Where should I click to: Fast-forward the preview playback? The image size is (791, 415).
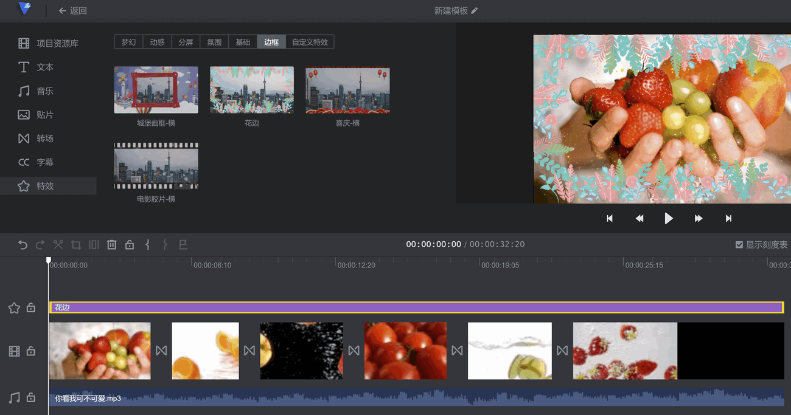[x=699, y=219]
